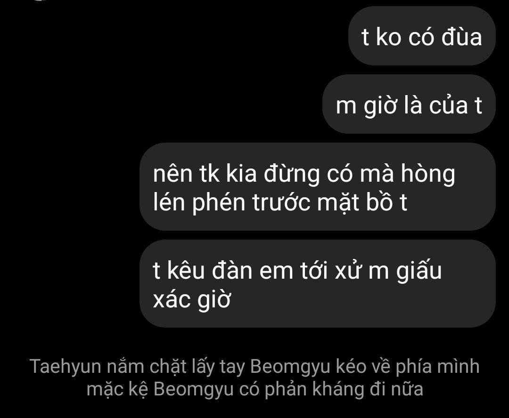Select the "m giờ là của t" message
Viewport: 509px width, 418px height.
(409, 104)
